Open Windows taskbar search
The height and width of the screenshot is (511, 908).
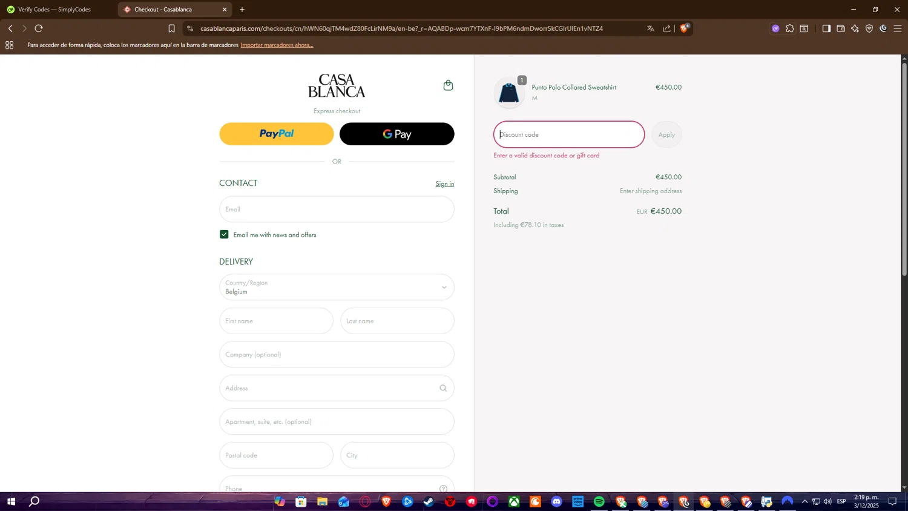click(x=35, y=502)
